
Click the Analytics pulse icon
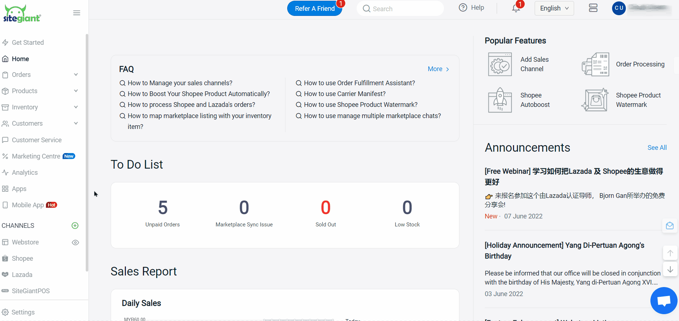pos(5,173)
